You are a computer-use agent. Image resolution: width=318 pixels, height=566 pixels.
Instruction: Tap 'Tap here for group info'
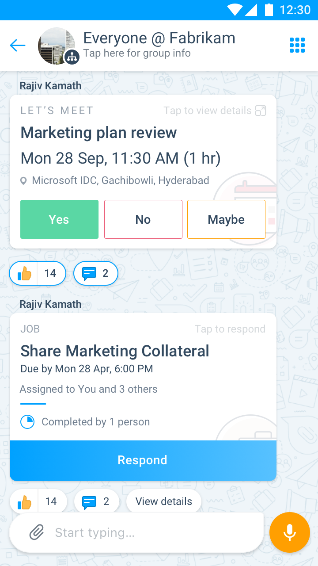click(137, 54)
